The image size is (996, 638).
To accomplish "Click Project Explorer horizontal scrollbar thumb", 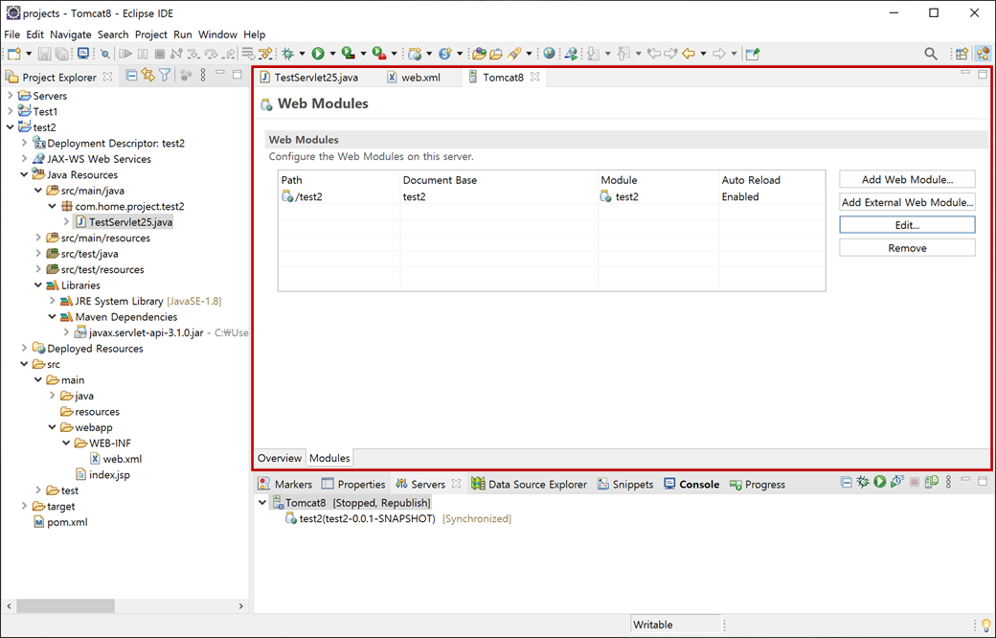I will coord(65,606).
